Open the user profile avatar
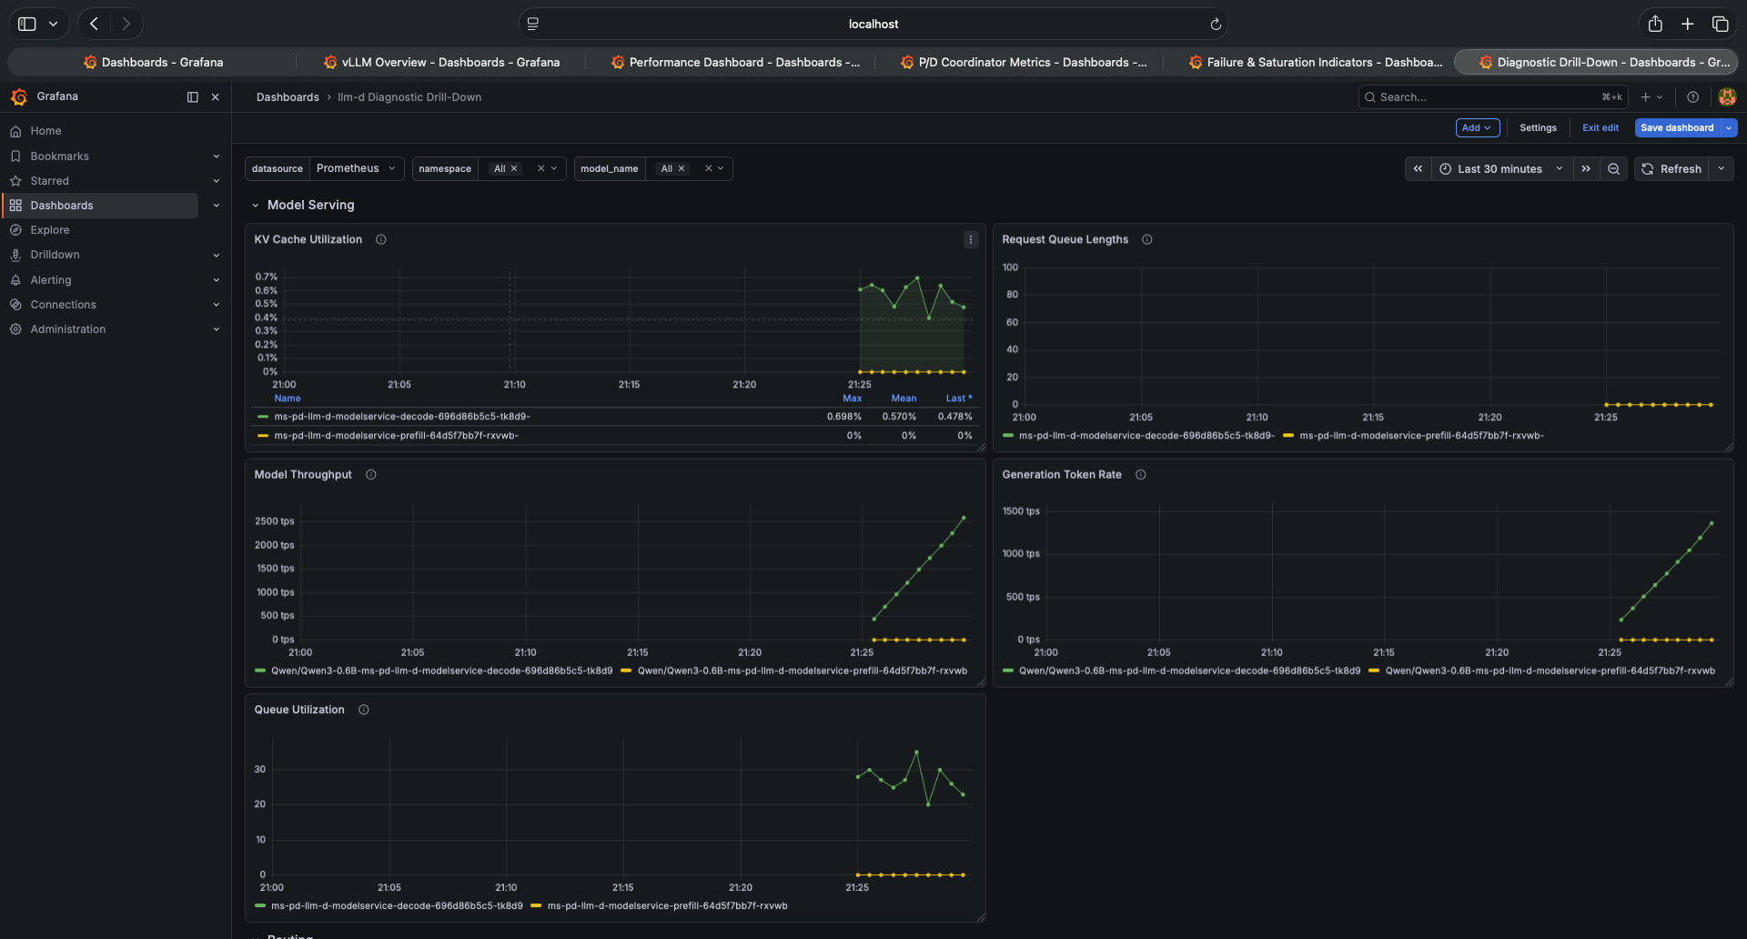The height and width of the screenshot is (939, 1747). pyautogui.click(x=1727, y=96)
